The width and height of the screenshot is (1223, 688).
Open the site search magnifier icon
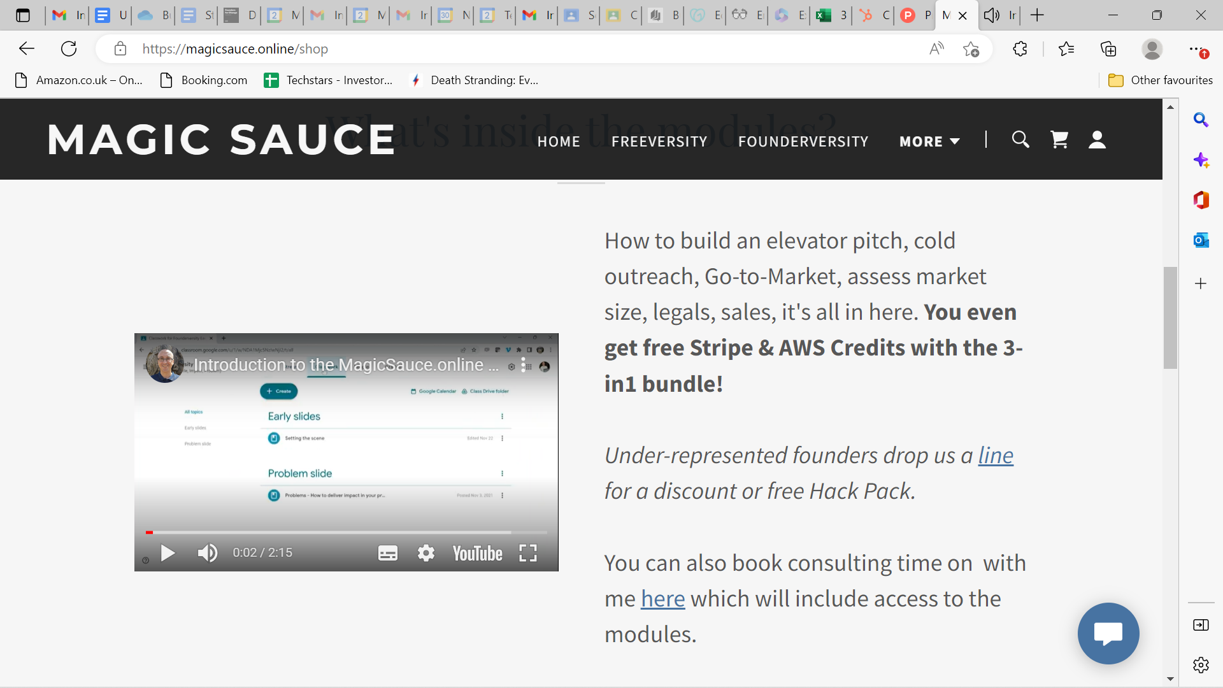click(x=1020, y=140)
